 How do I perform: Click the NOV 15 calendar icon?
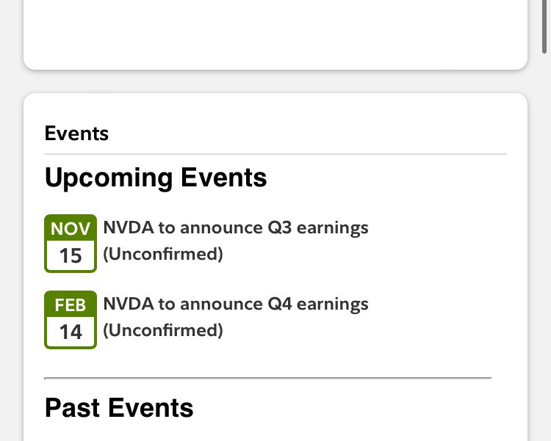pos(71,244)
